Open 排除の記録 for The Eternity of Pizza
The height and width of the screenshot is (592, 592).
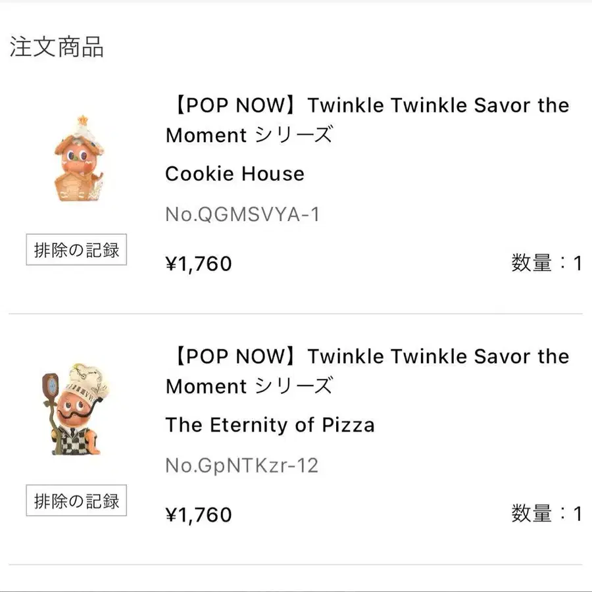point(76,501)
